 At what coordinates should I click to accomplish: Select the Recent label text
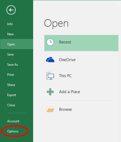(65, 42)
